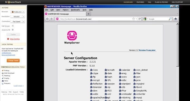The height and width of the screenshot is (101, 190).
Task: Open a new tab with plus button
Action: (88, 14)
